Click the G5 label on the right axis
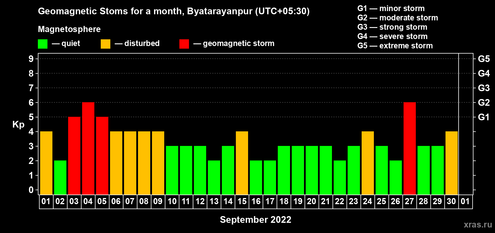The image size is (495, 233). click(484, 59)
